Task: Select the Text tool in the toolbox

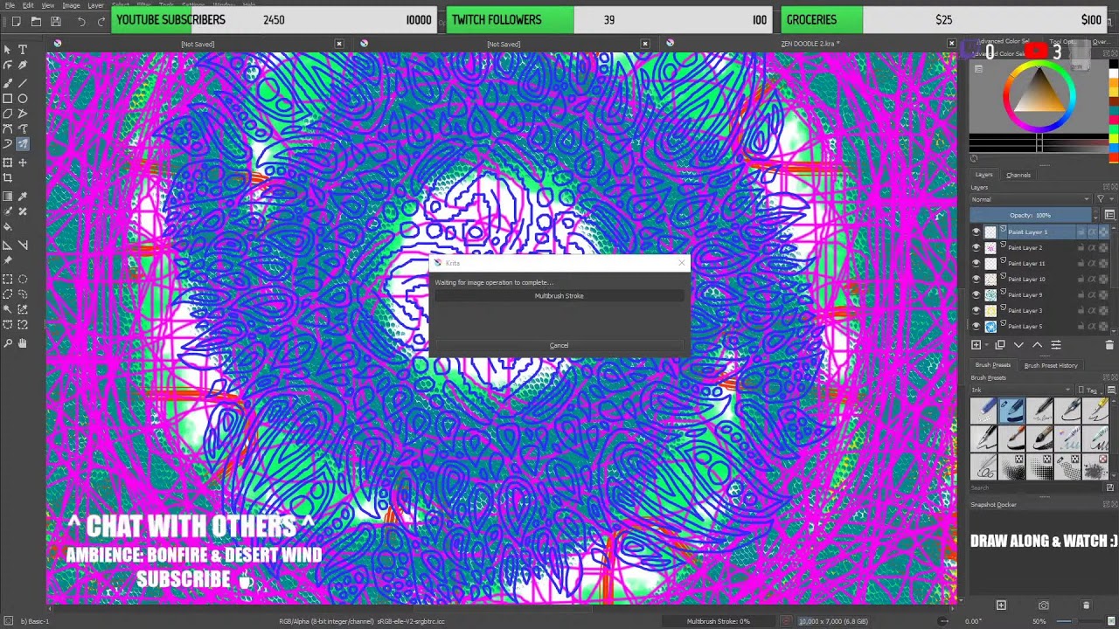Action: click(x=23, y=50)
